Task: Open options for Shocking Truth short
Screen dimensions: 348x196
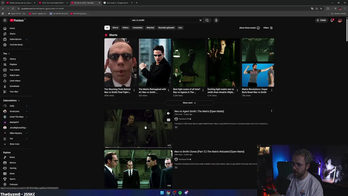Action: click(134, 90)
